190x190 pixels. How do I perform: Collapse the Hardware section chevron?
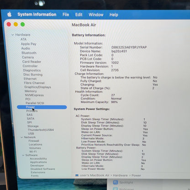pyautogui.click(x=13, y=35)
